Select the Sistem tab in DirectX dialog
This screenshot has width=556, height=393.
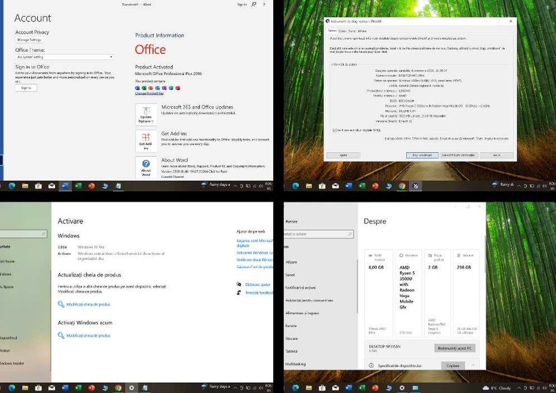click(332, 31)
